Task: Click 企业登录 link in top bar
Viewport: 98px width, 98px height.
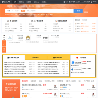Action: coord(78,2)
